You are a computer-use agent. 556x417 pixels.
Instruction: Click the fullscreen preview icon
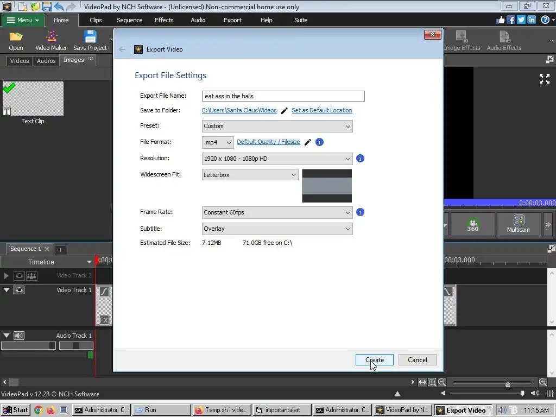pos(545,79)
